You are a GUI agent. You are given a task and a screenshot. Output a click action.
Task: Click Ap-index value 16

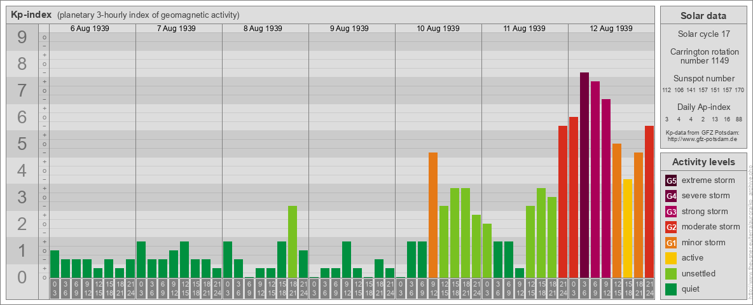coord(727,119)
